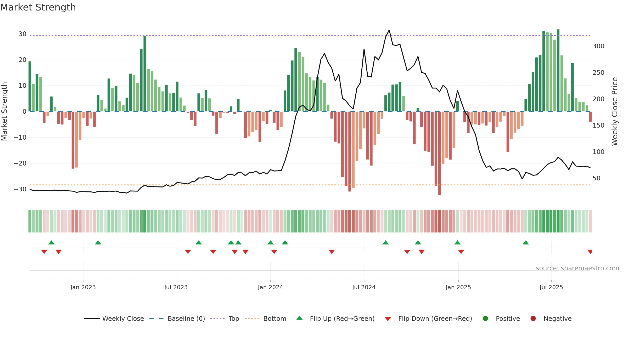The image size is (628, 353).
Task: Click the 50 price axis label
Action: [x=596, y=178]
